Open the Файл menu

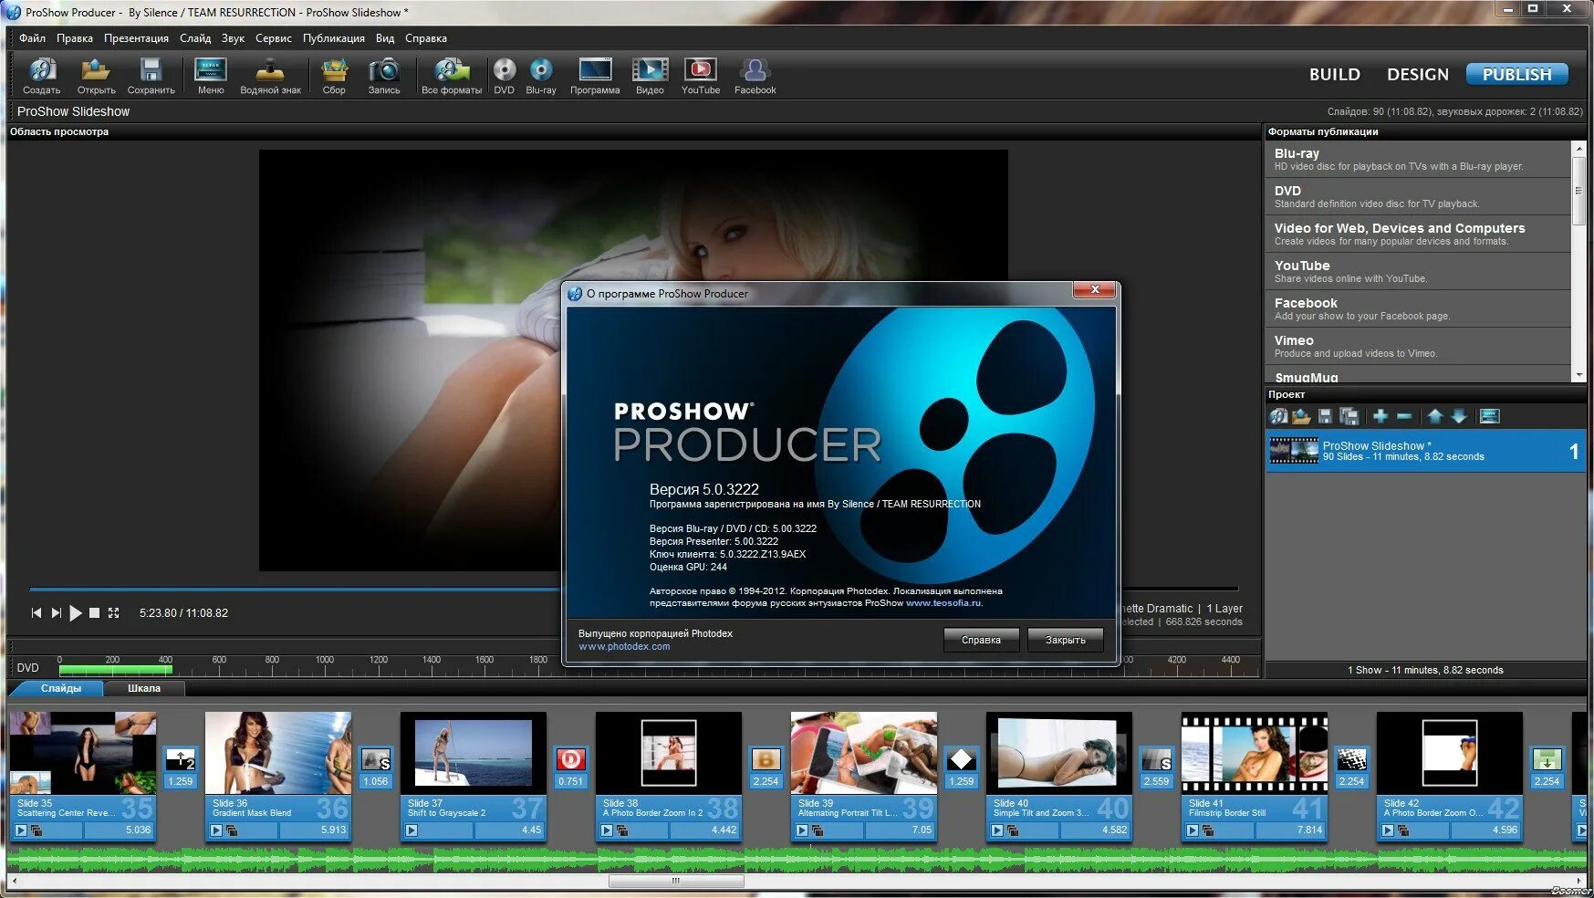(32, 38)
